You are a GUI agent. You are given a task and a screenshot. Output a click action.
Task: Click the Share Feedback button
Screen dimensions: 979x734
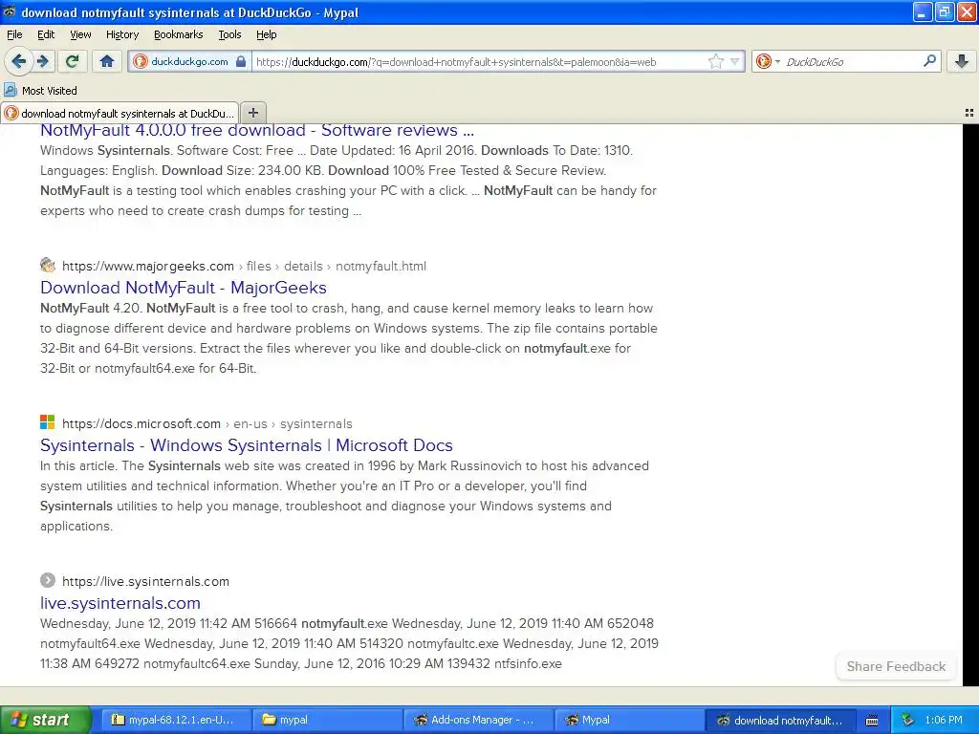[x=896, y=666]
